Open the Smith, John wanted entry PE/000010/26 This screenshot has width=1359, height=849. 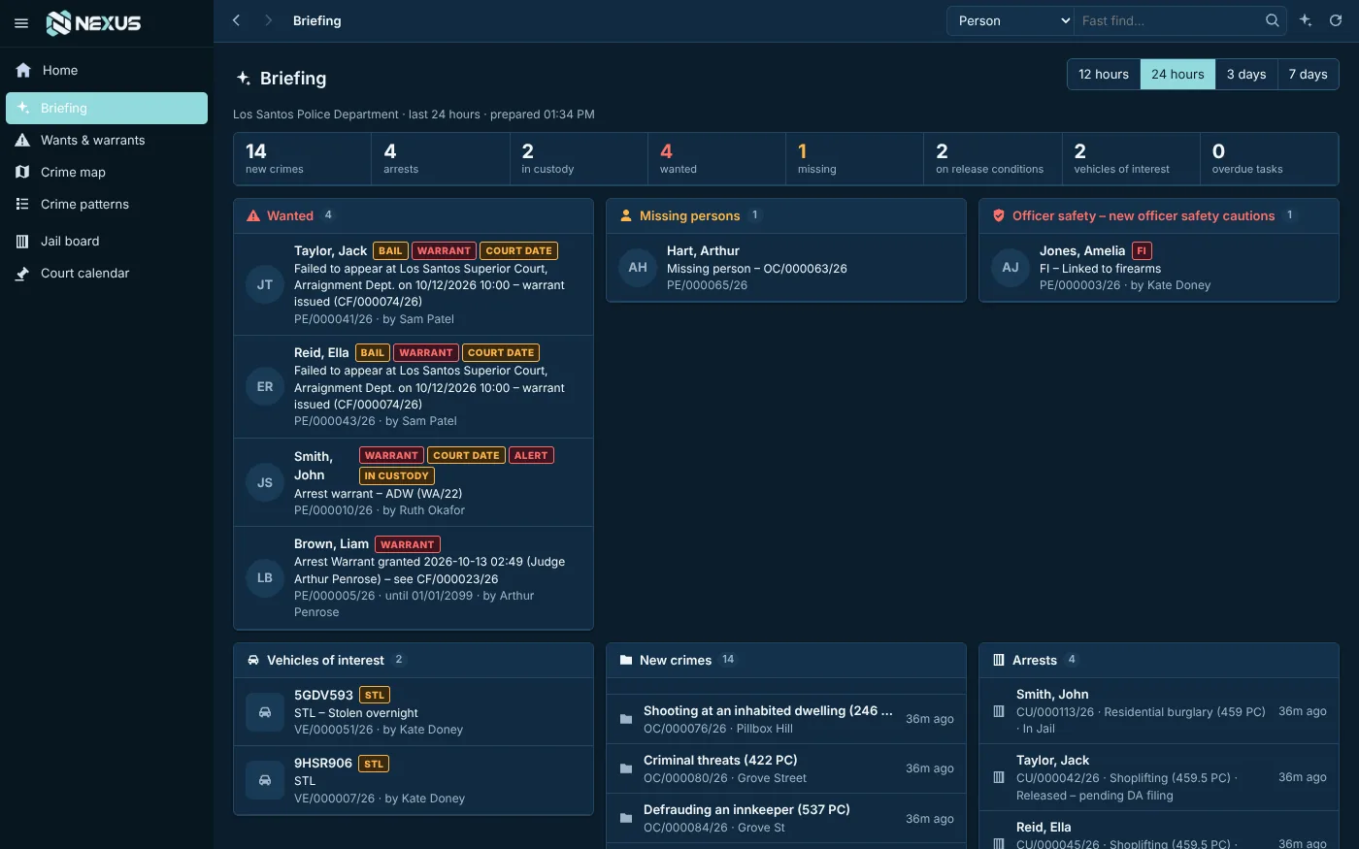pyautogui.click(x=414, y=482)
